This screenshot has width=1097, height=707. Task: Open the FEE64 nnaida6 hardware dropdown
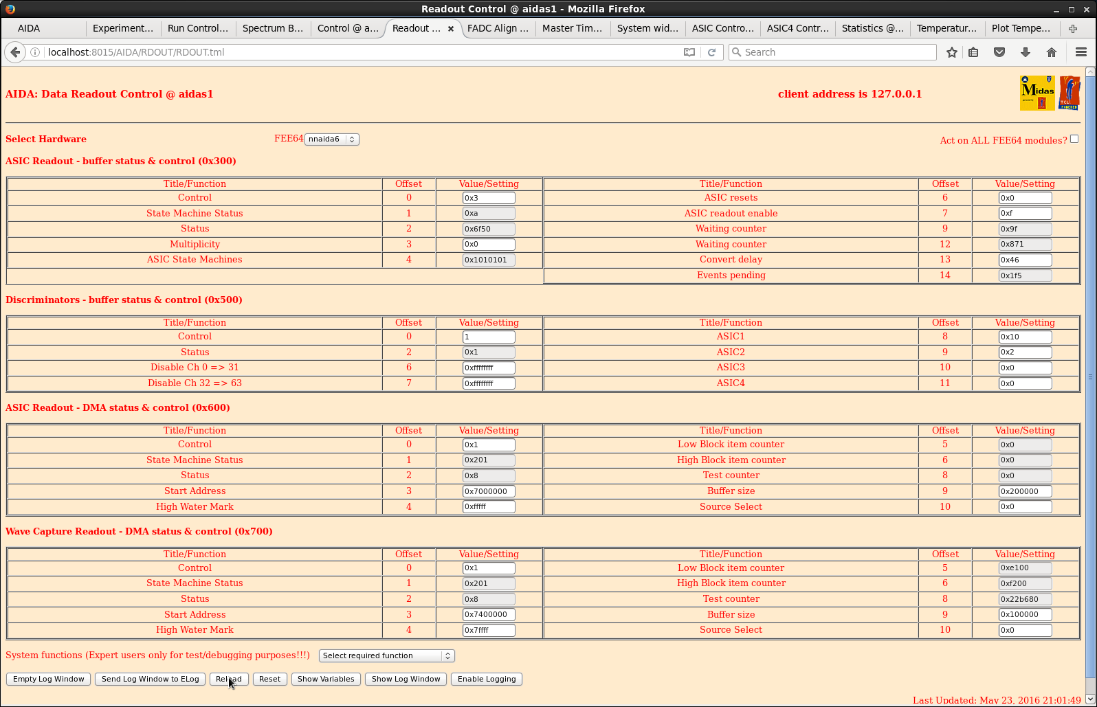[331, 139]
